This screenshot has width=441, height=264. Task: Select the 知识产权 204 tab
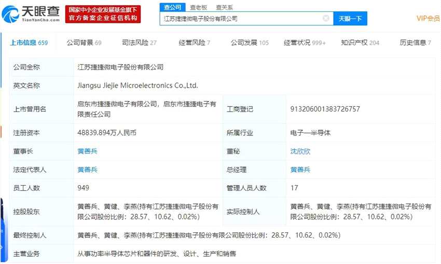coord(360,43)
